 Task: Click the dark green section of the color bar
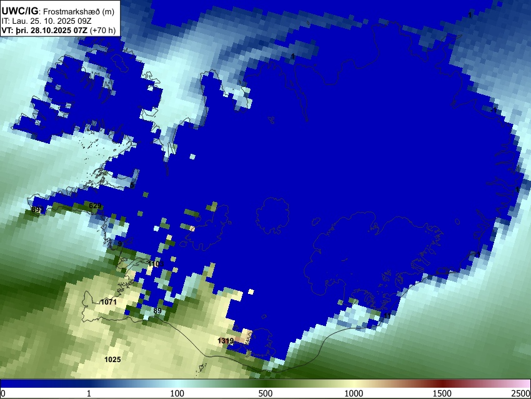[x=265, y=384]
